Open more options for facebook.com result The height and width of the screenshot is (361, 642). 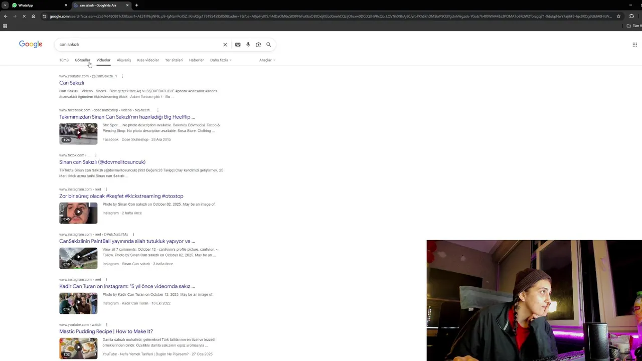pos(157,110)
